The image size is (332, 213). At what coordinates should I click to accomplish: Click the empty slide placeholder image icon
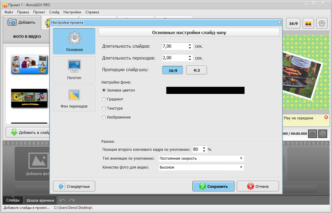[39, 160]
